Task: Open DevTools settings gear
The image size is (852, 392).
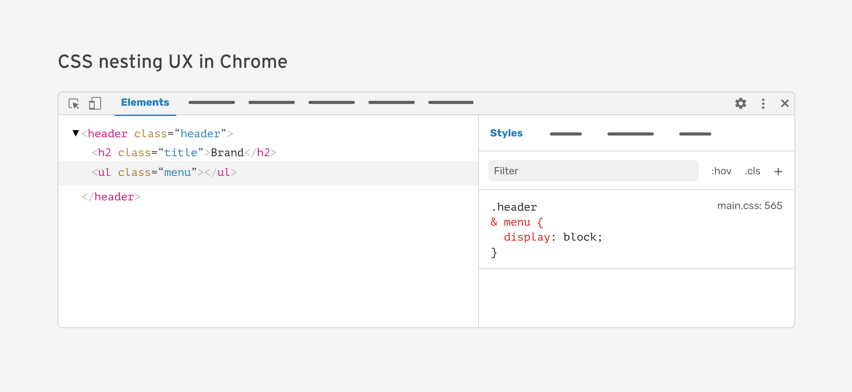Action: pyautogui.click(x=740, y=103)
